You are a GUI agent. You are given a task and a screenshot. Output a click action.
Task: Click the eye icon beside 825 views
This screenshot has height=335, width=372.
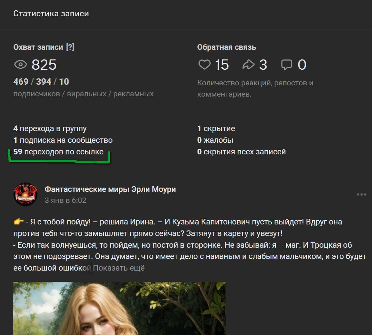[x=20, y=64]
